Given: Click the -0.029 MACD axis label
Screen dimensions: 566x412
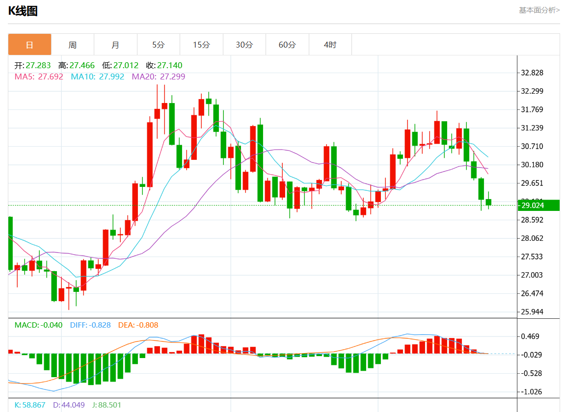Looking at the screenshot, I should [x=531, y=355].
